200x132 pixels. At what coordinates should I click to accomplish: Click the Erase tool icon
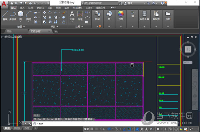pyautogui.click(x=64, y=13)
